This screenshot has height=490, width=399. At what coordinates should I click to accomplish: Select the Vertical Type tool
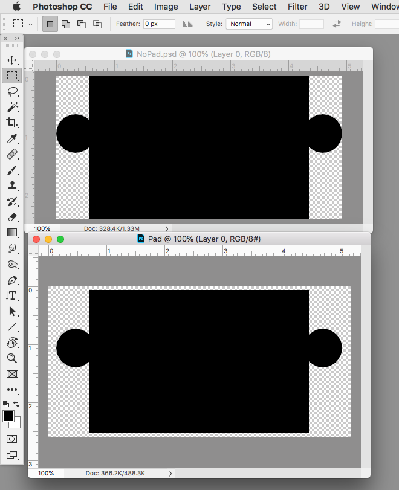[x=11, y=295]
